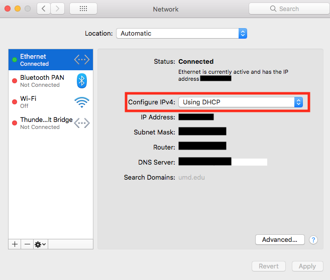
Task: Click the Ethernet connection arrows icon
Action: [81, 60]
